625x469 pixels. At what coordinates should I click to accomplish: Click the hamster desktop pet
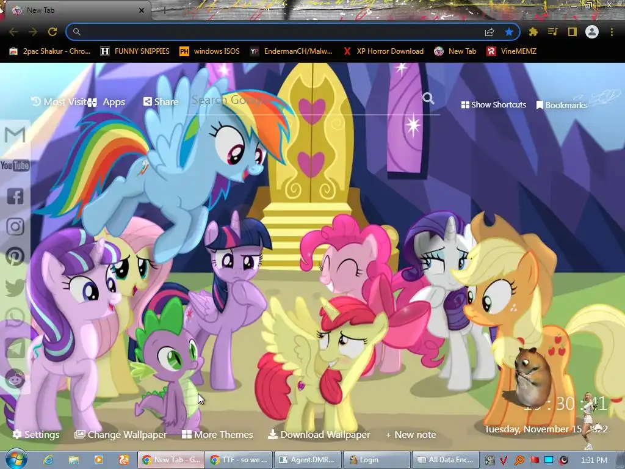coord(532,377)
